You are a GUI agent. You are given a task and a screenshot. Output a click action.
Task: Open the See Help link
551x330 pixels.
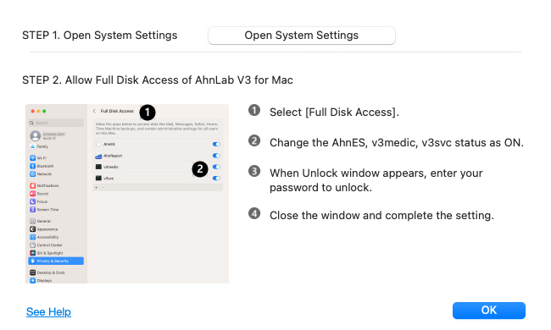point(48,311)
